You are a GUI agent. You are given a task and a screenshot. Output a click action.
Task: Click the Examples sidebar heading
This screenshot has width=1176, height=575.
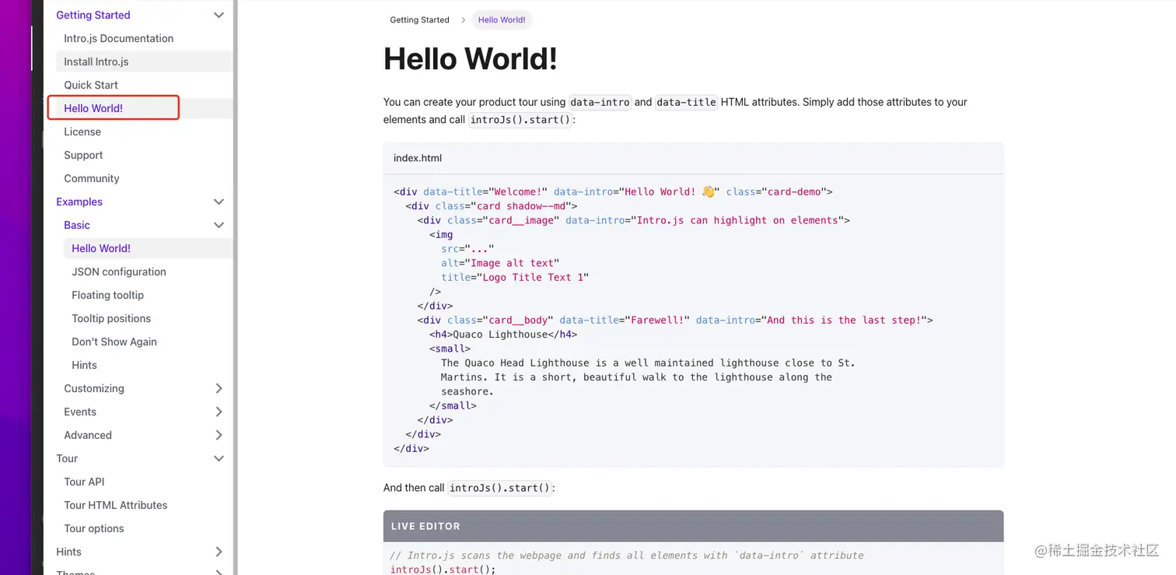tap(79, 202)
